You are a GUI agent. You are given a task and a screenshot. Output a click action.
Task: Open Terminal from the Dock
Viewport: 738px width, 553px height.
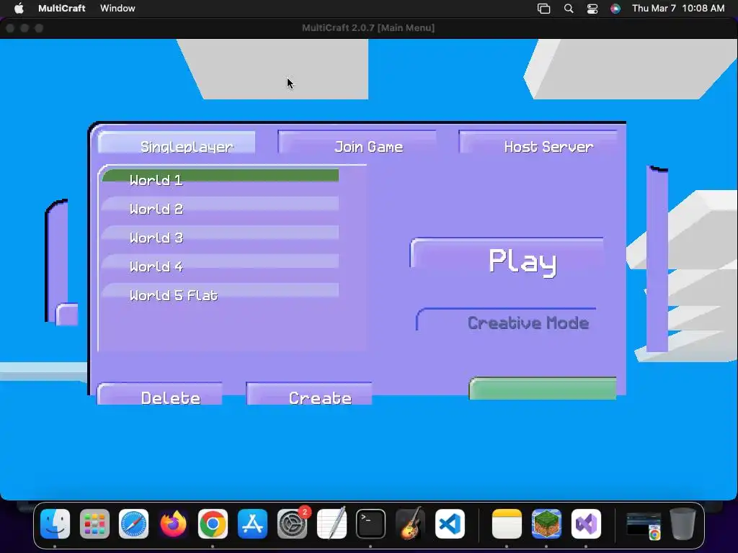(x=371, y=524)
